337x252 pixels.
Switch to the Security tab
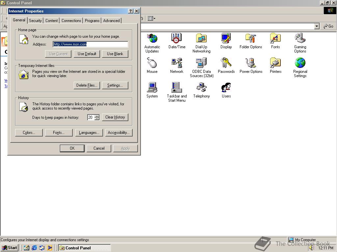coord(35,21)
